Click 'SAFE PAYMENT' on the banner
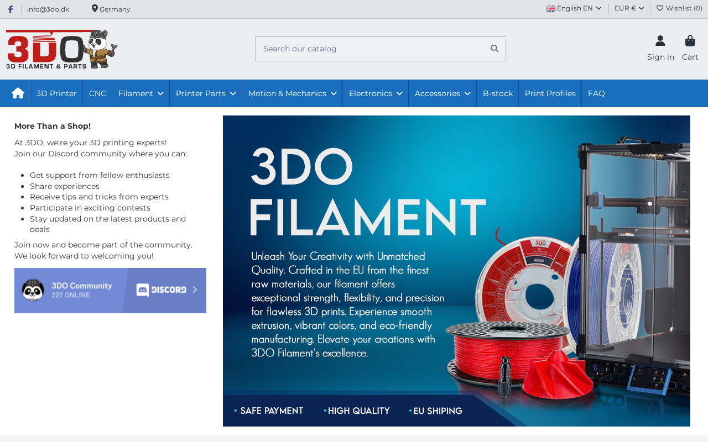 pyautogui.click(x=272, y=411)
